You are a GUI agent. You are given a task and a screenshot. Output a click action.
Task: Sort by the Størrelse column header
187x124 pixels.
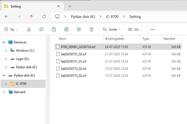pos(169,39)
